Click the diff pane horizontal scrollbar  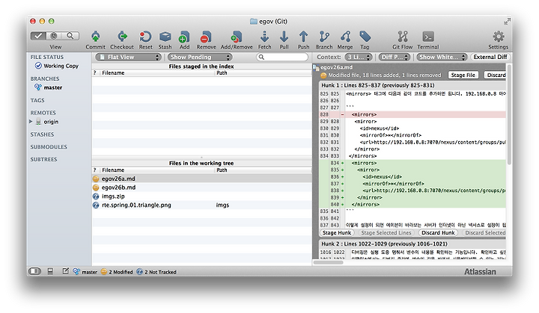tap(329, 262)
